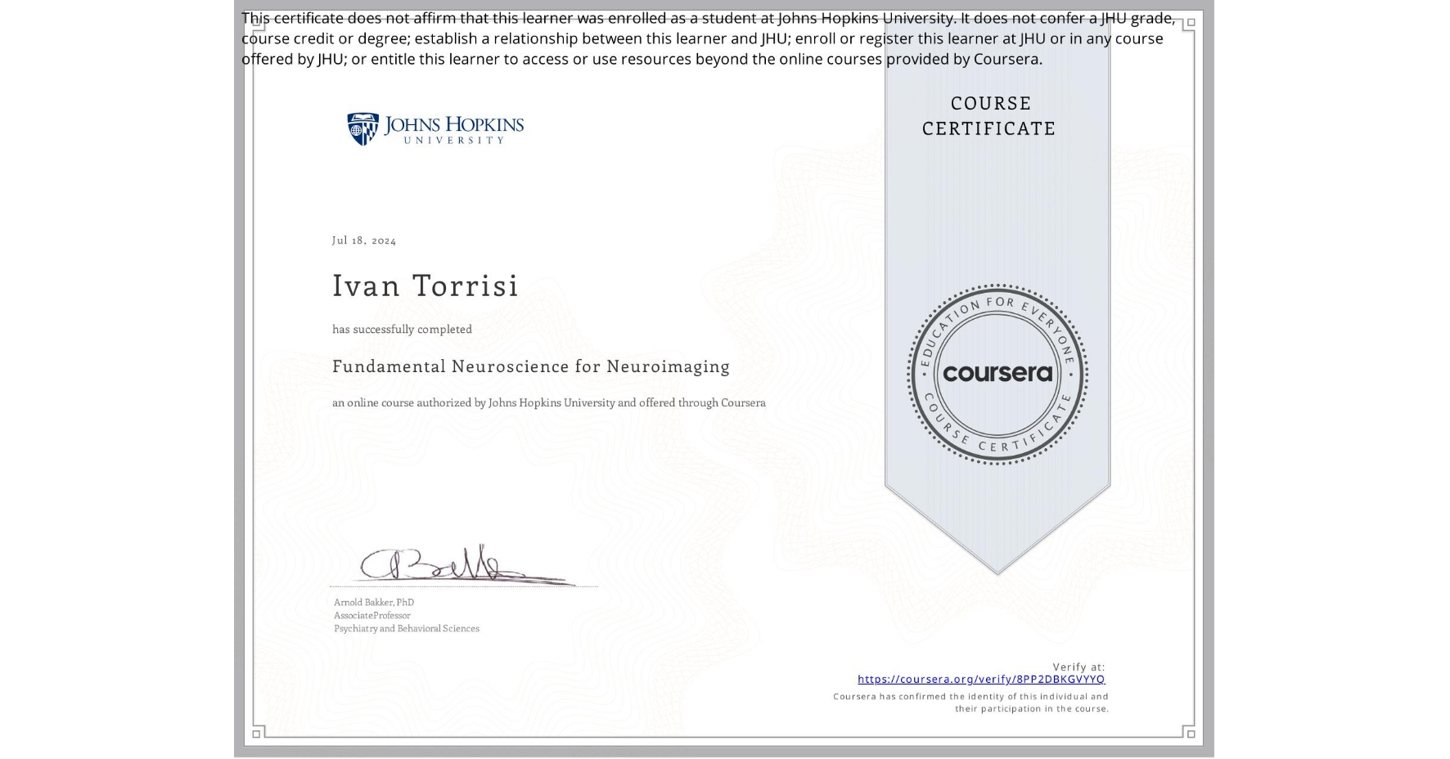Click the Johns Hopkins University logo
This screenshot has height=759, width=1450.
[x=435, y=129]
